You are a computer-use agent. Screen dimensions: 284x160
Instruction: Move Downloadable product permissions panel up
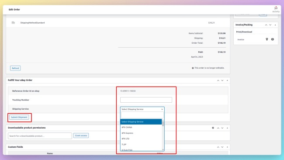(218, 128)
